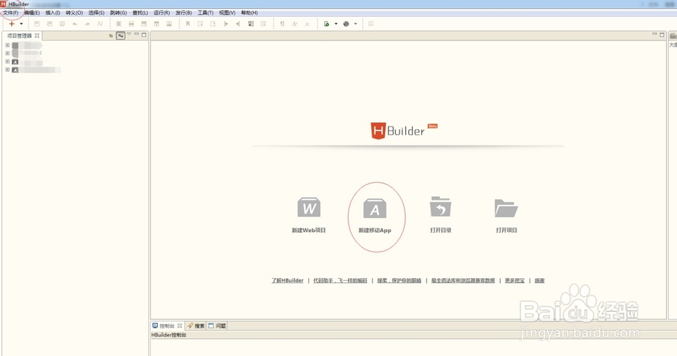Image resolution: width=677 pixels, height=356 pixels.
Task: Close the 控制台 tab via its X
Action: (179, 326)
